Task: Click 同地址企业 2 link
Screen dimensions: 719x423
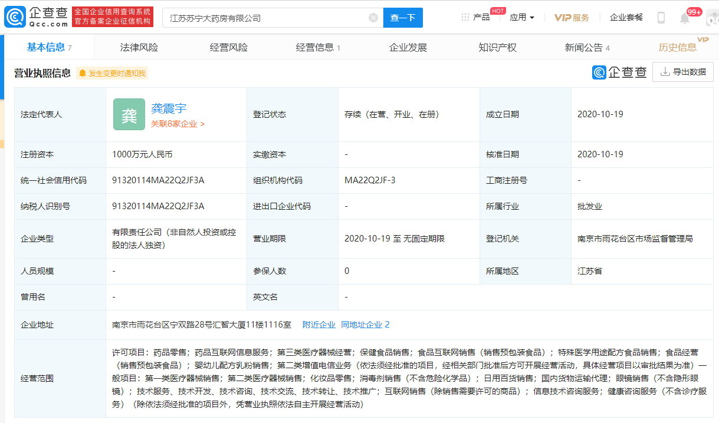Action: tap(365, 325)
